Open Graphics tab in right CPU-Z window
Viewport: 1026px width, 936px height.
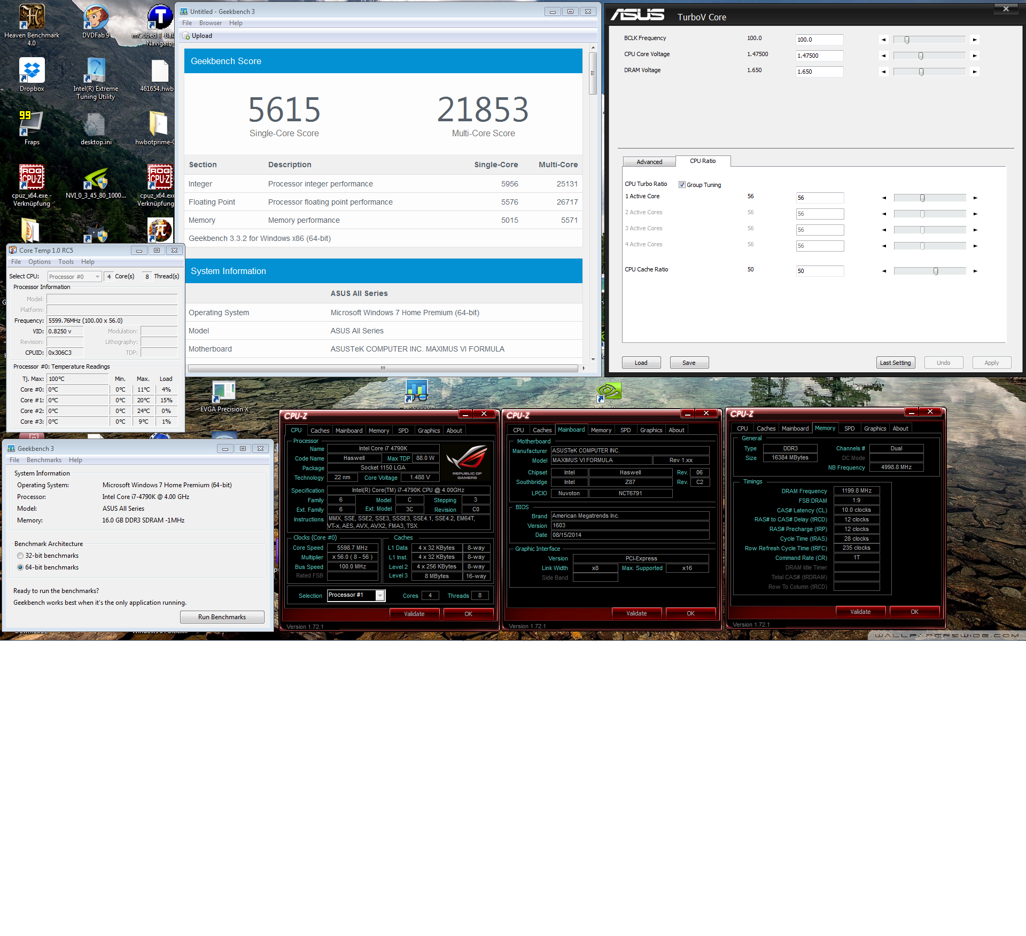coord(875,428)
